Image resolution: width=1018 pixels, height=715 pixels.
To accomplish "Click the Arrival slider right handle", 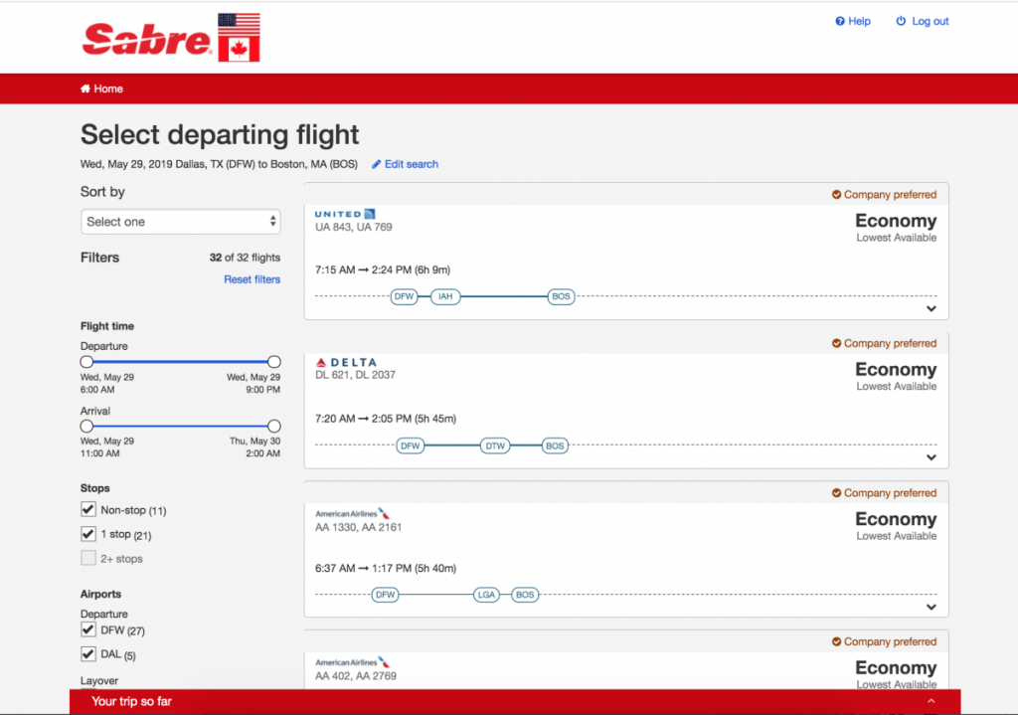I will [274, 426].
